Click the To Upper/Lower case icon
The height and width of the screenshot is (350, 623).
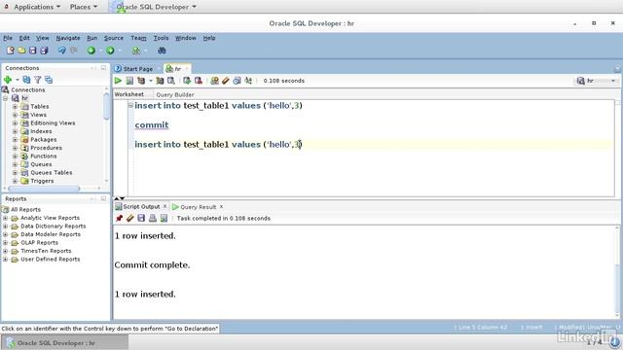(x=248, y=81)
